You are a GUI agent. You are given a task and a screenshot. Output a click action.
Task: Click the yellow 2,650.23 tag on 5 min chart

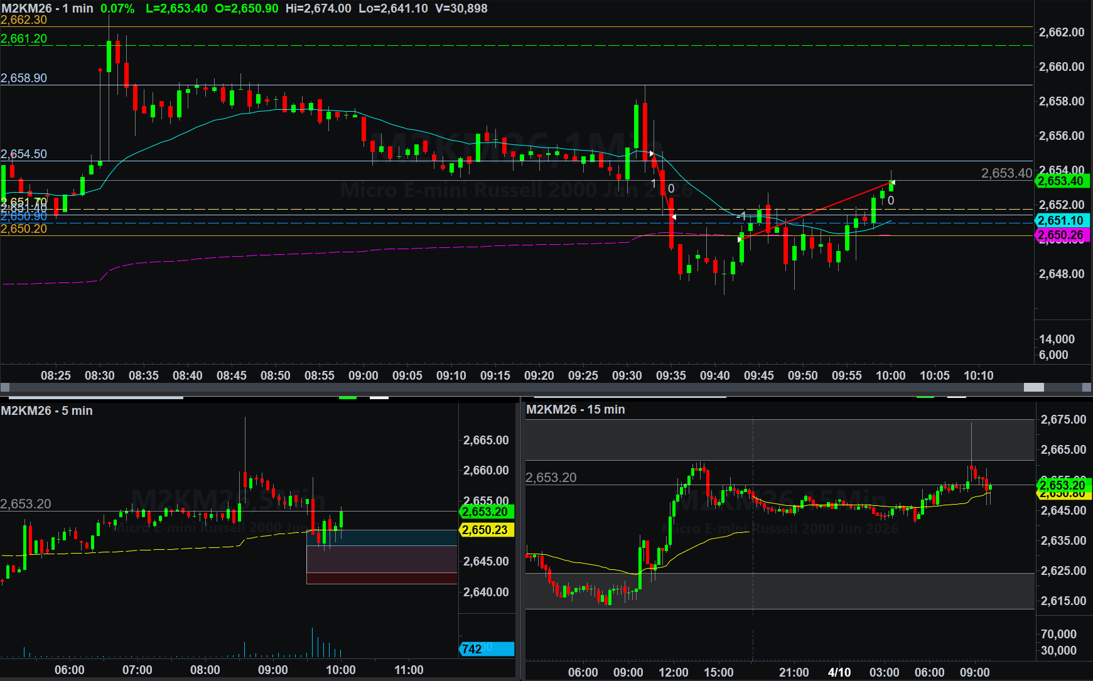486,530
